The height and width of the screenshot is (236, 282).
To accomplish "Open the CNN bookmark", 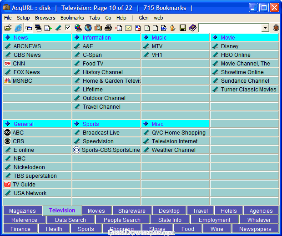I will click(x=37, y=64).
